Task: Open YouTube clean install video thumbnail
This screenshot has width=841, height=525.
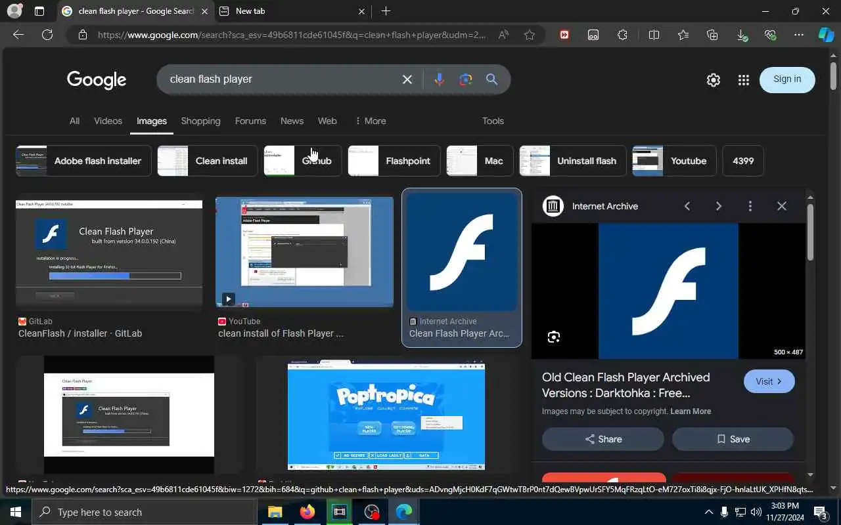Action: (x=305, y=252)
